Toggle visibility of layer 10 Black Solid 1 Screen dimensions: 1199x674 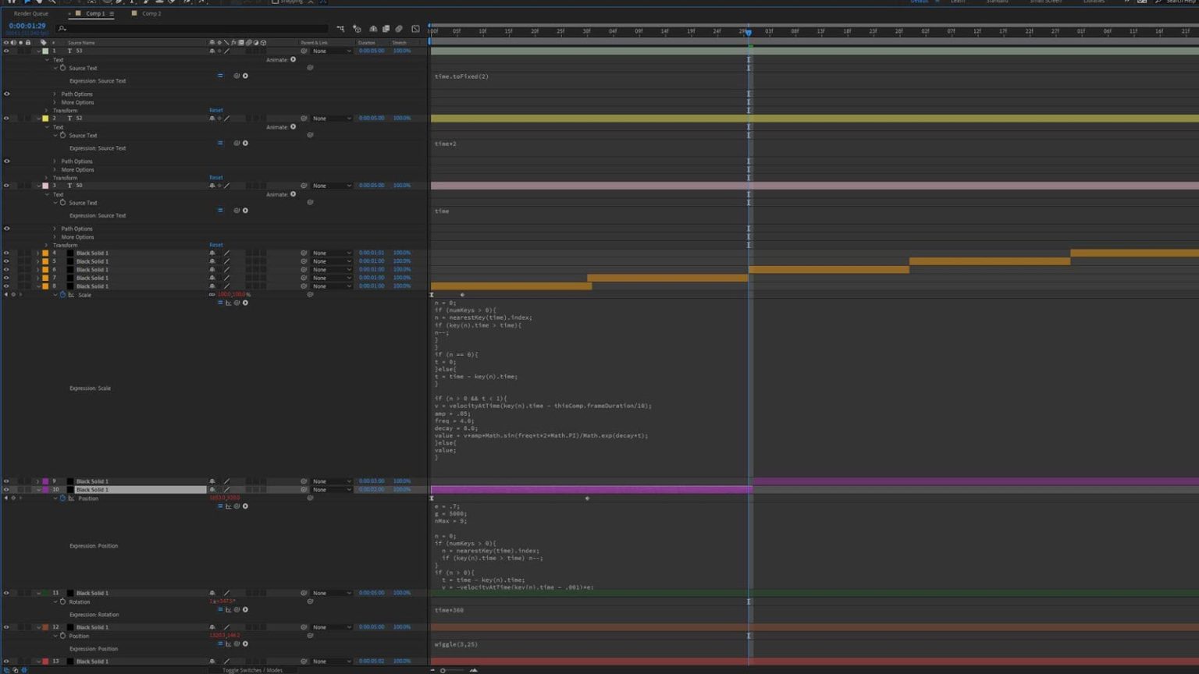click(6, 489)
